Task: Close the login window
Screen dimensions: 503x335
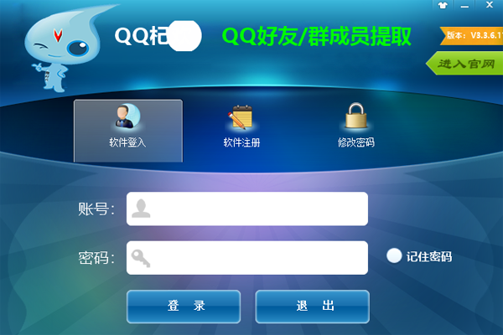Action: [x=490, y=5]
